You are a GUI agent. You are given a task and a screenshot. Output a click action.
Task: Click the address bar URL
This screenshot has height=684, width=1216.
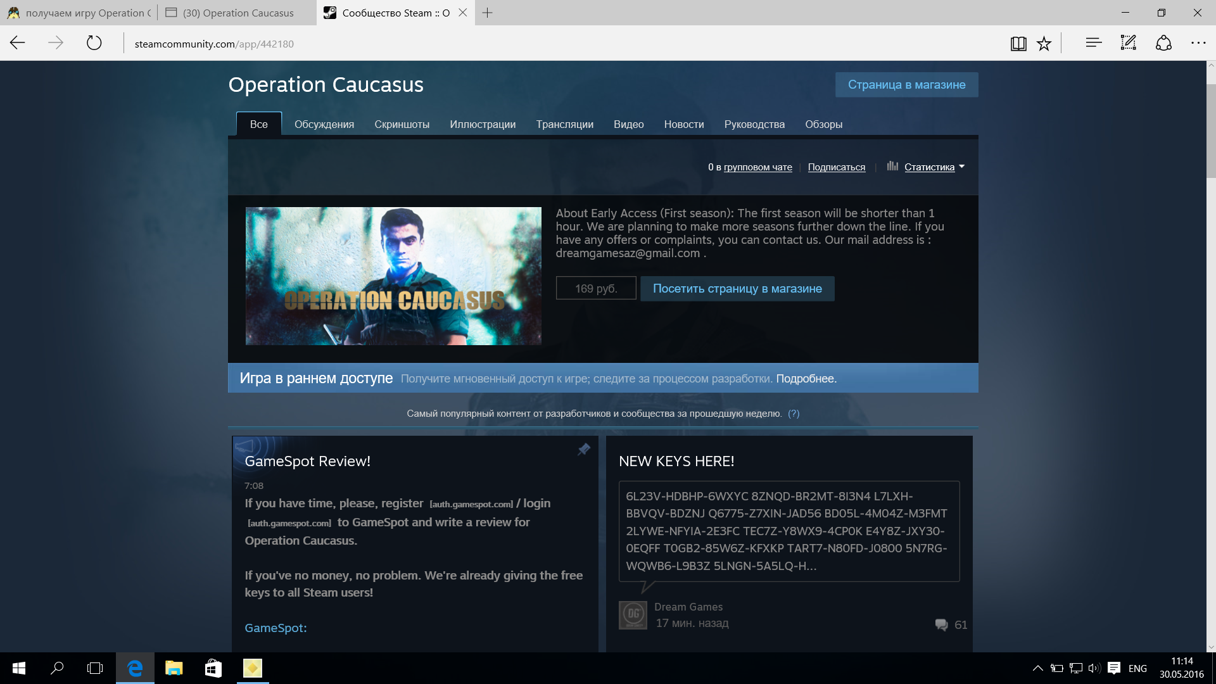tap(214, 44)
